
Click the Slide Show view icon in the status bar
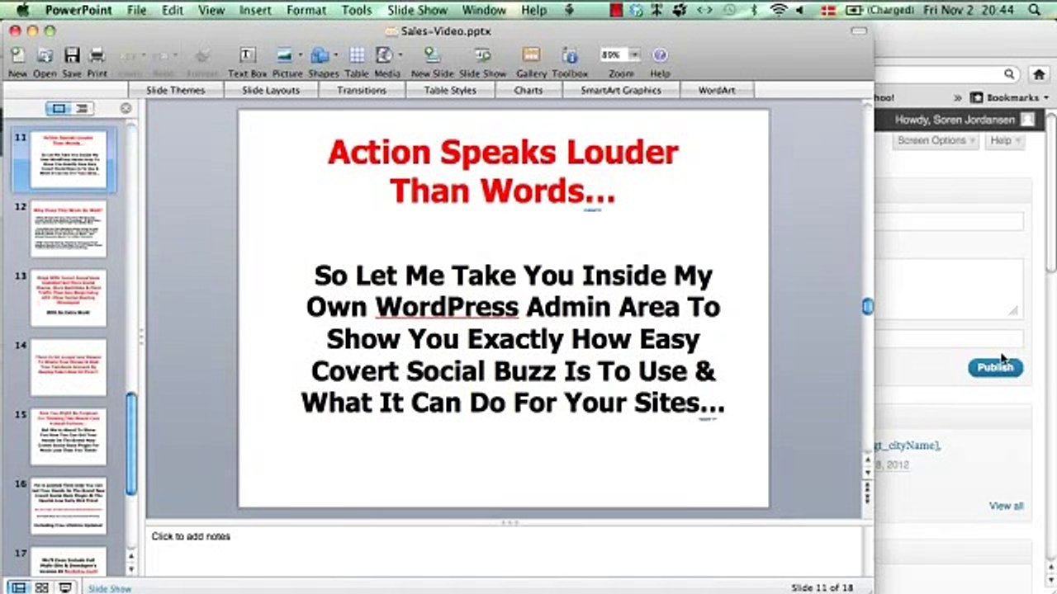click(x=65, y=587)
